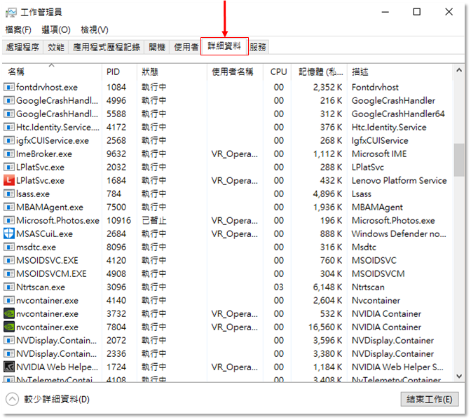Select the Ntrtscan.exe process name
Viewport: 471px width, 420px height.
(41, 287)
